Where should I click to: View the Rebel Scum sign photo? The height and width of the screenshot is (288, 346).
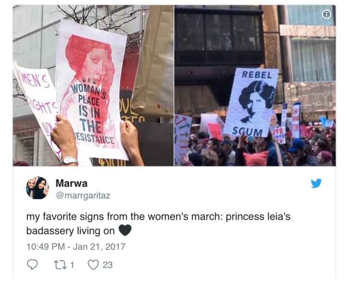(x=255, y=86)
